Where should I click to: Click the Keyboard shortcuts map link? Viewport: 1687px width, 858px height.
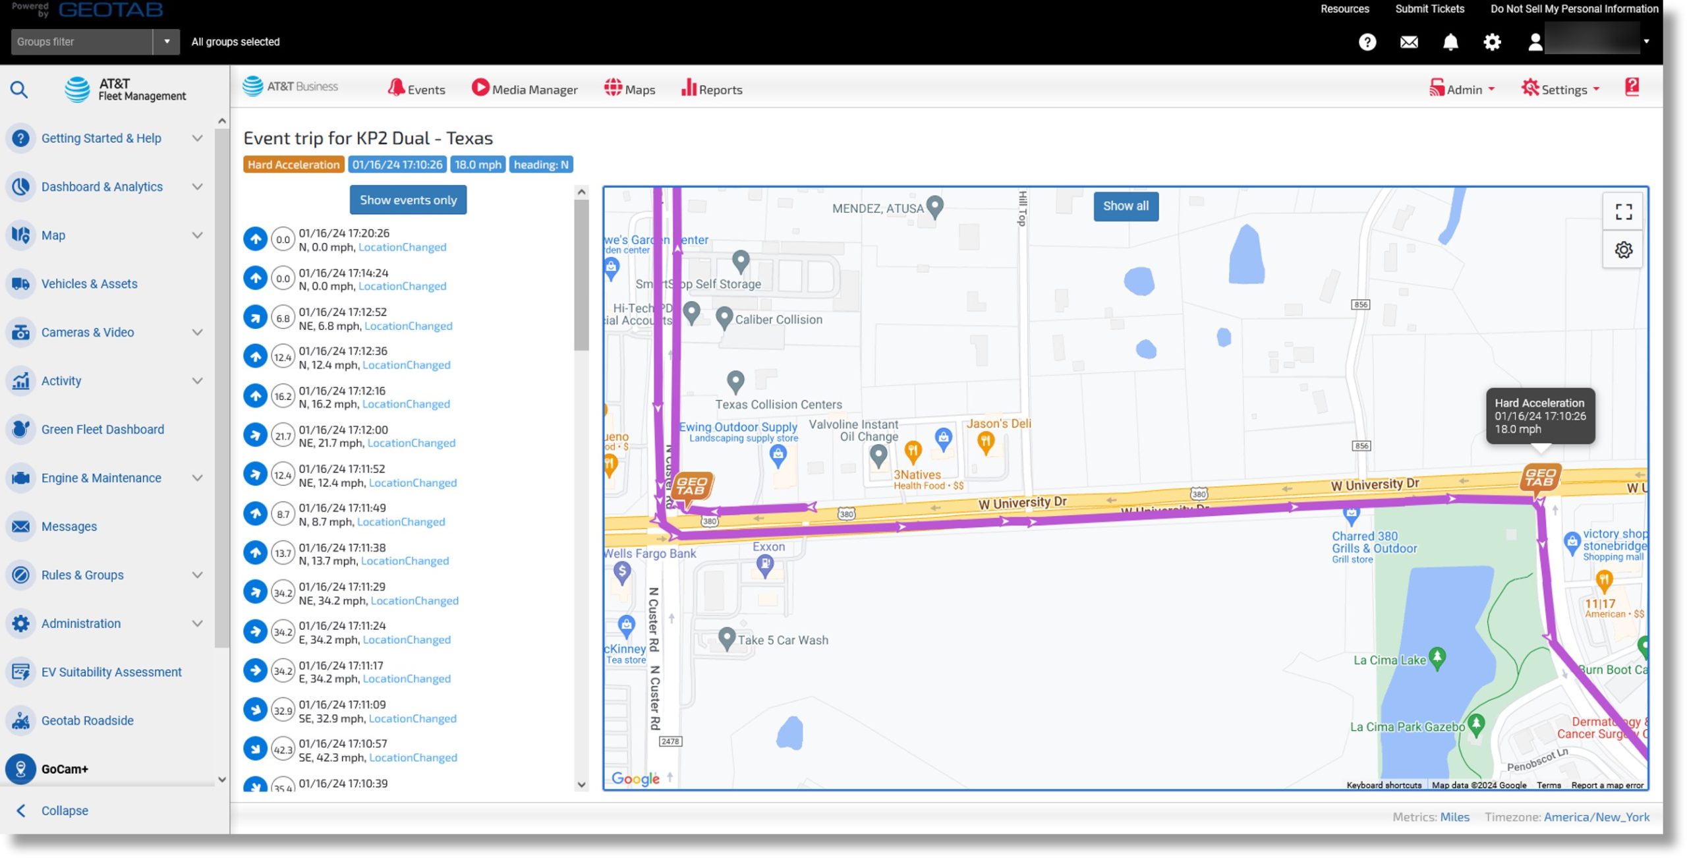pos(1384,786)
